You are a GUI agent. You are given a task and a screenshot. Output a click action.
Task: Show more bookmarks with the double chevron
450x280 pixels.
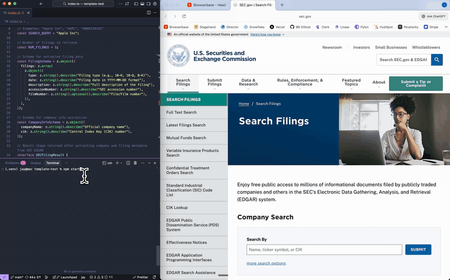pyautogui.click(x=446, y=27)
